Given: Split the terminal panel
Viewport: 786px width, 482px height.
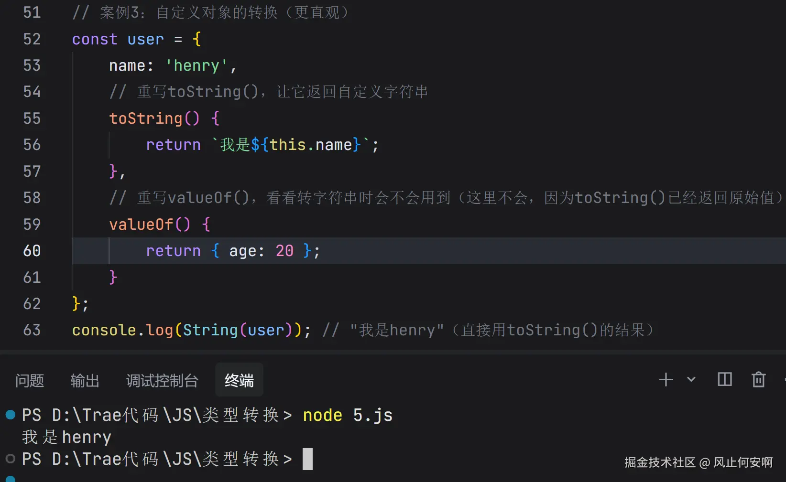Looking at the screenshot, I should [x=725, y=380].
